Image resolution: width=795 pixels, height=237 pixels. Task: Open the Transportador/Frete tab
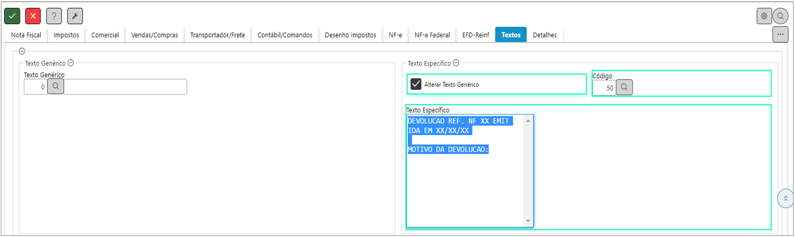pos(217,35)
